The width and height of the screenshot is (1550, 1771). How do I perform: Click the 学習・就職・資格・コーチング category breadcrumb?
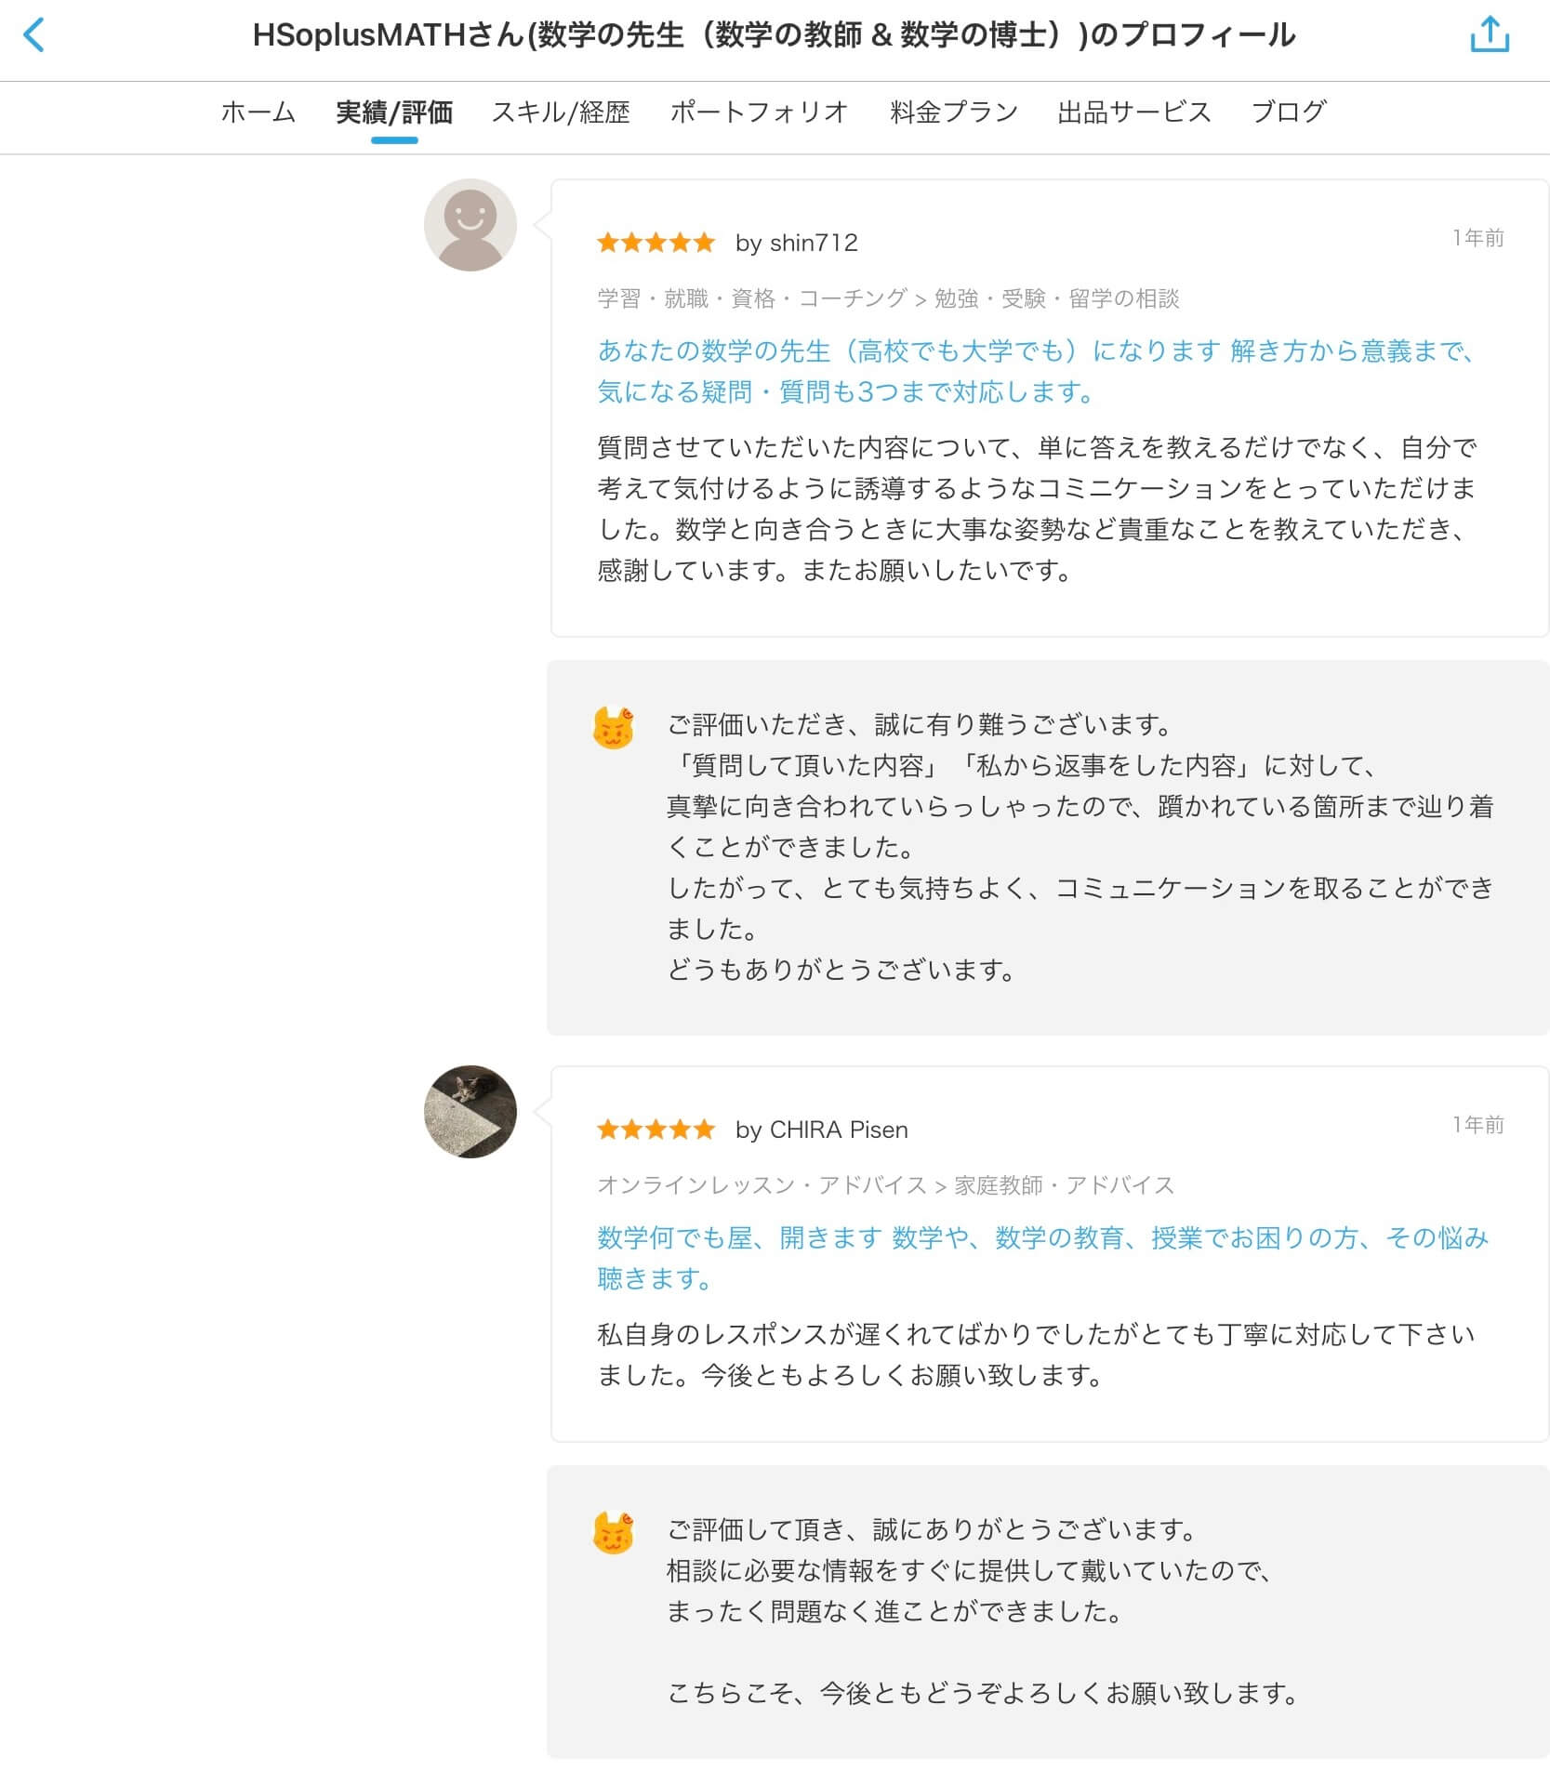pyautogui.click(x=751, y=298)
